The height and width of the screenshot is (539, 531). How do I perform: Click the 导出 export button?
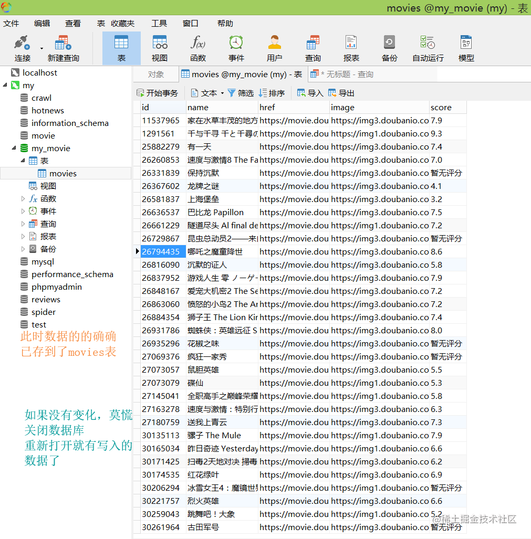pos(341,93)
